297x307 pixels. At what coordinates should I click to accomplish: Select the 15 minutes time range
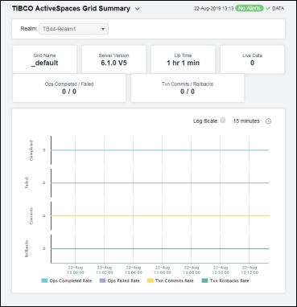click(246, 121)
